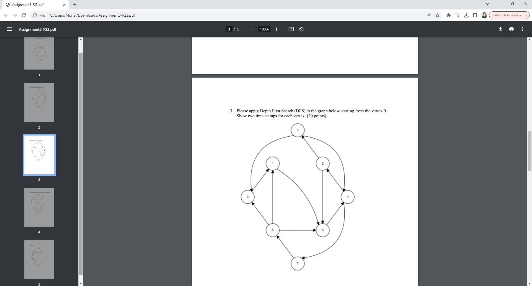Toggle the media controls icon

coord(457,15)
